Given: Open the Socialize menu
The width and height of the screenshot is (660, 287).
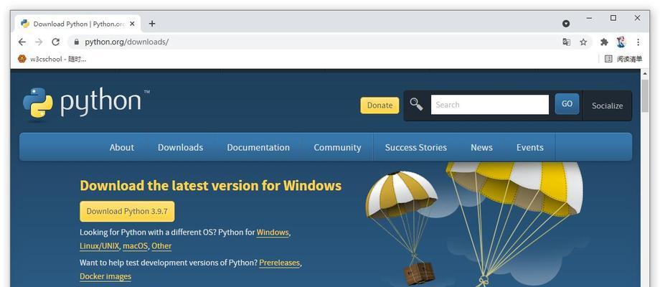Looking at the screenshot, I should click(607, 106).
